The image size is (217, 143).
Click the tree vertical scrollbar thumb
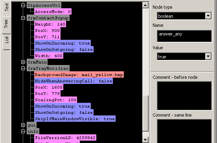145,113
